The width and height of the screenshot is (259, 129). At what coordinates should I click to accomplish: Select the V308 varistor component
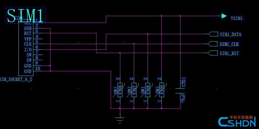click(x=148, y=90)
